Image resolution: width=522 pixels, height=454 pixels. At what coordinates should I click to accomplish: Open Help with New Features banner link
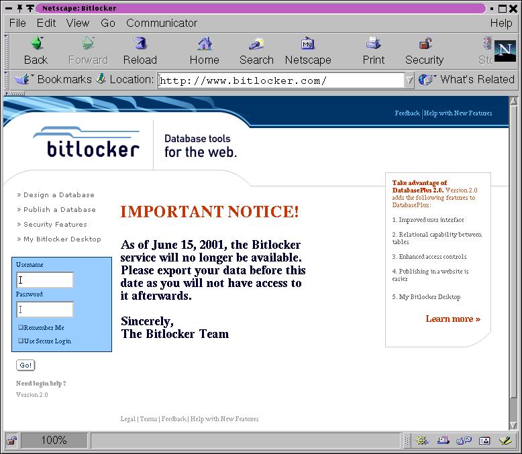click(x=458, y=113)
